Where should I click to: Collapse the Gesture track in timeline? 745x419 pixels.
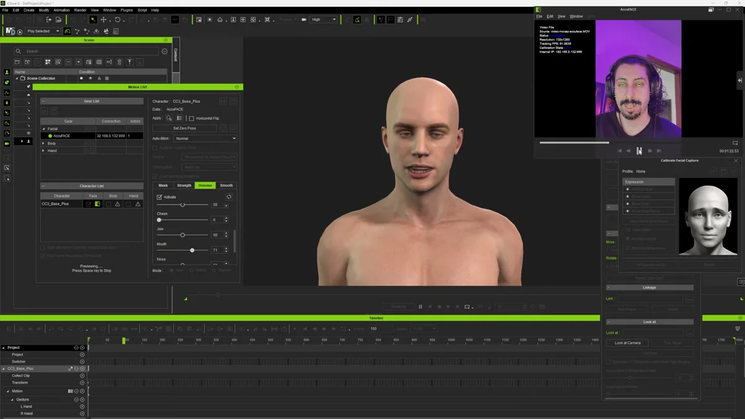pos(12,400)
